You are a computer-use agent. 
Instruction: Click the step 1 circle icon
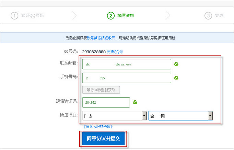coord(14,16)
